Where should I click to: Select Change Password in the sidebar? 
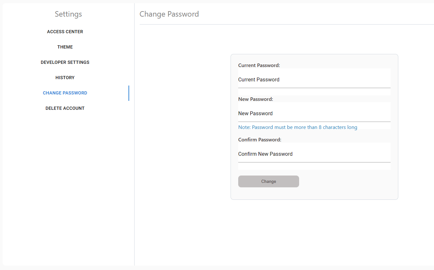click(65, 93)
